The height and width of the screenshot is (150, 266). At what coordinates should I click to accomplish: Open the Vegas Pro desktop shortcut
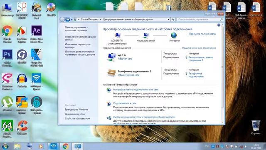pos(36,55)
